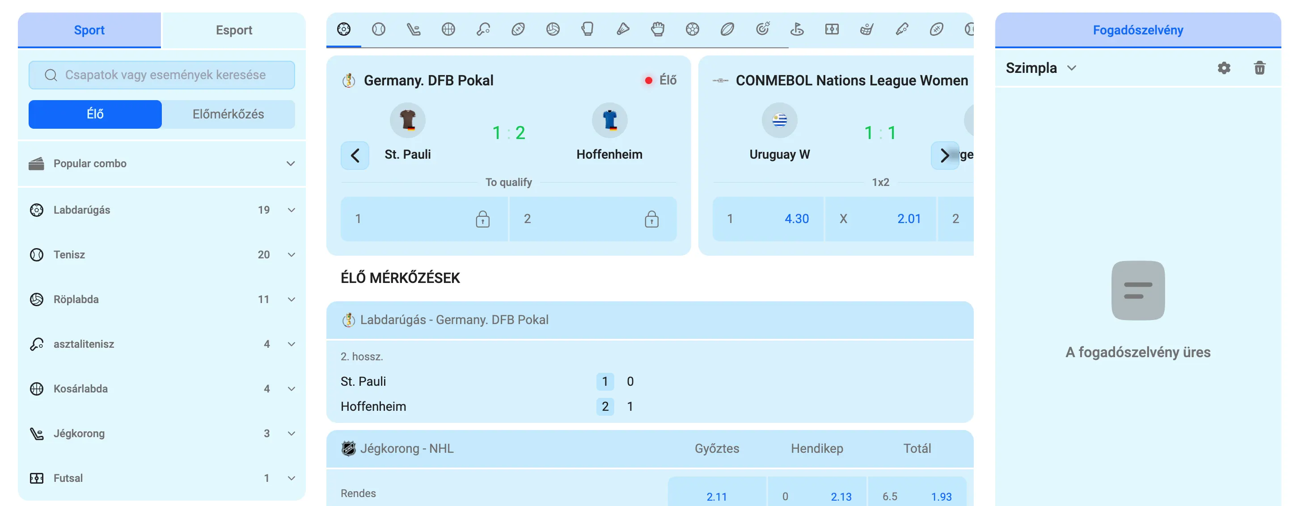Open the Szimpla bet type dropdown
The image size is (1293, 506).
pyautogui.click(x=1040, y=68)
